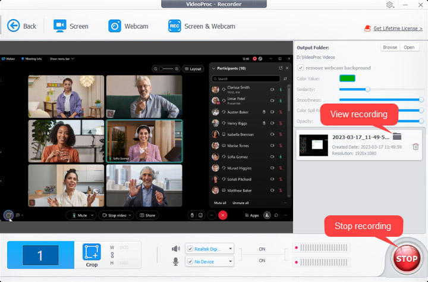Expand Webex Mute button options arrow

pos(92,215)
